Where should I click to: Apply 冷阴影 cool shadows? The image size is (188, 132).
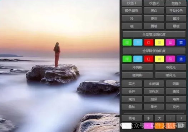point(137,67)
